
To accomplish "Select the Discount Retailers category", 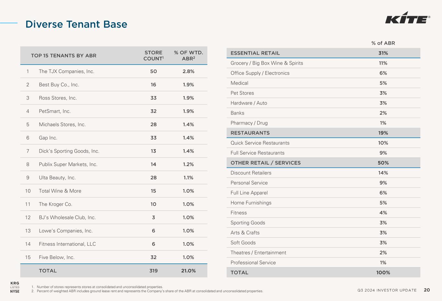I will click(x=251, y=173).
